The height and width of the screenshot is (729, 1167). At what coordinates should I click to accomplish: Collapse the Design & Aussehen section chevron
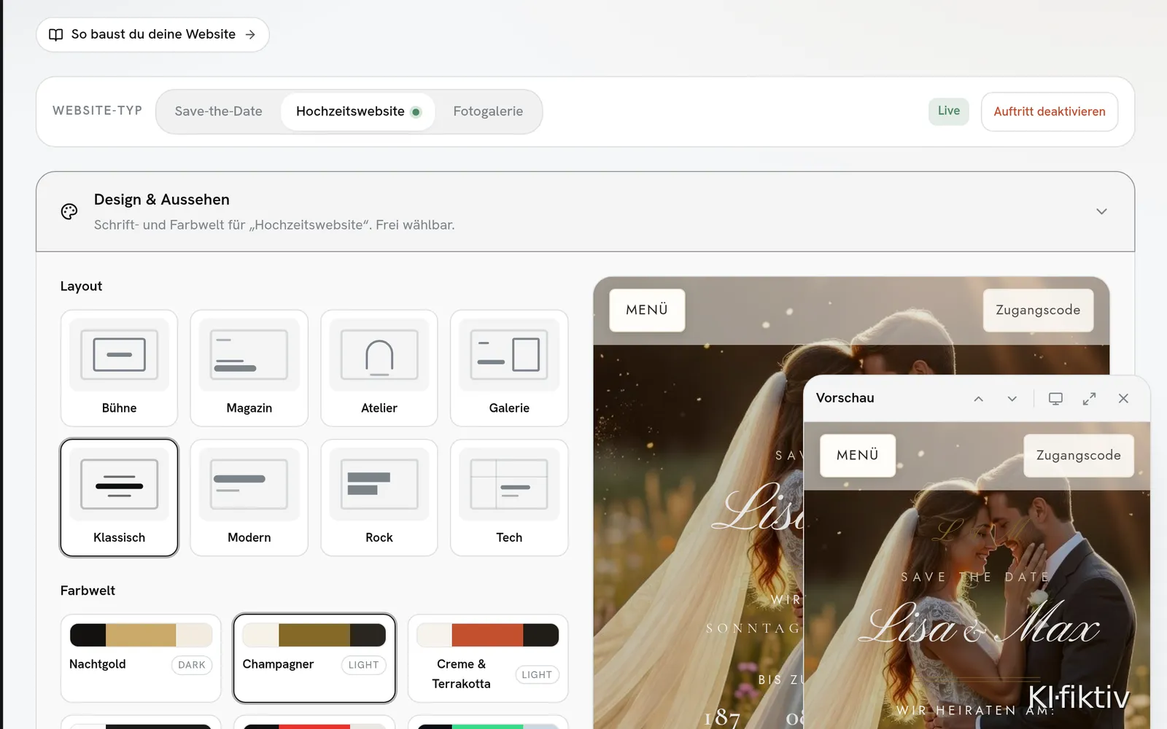point(1101,211)
